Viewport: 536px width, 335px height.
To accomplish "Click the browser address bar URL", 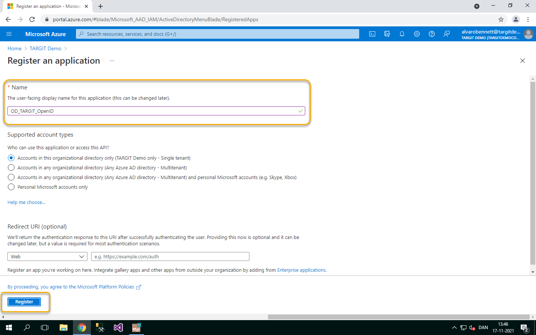I will (155, 19).
